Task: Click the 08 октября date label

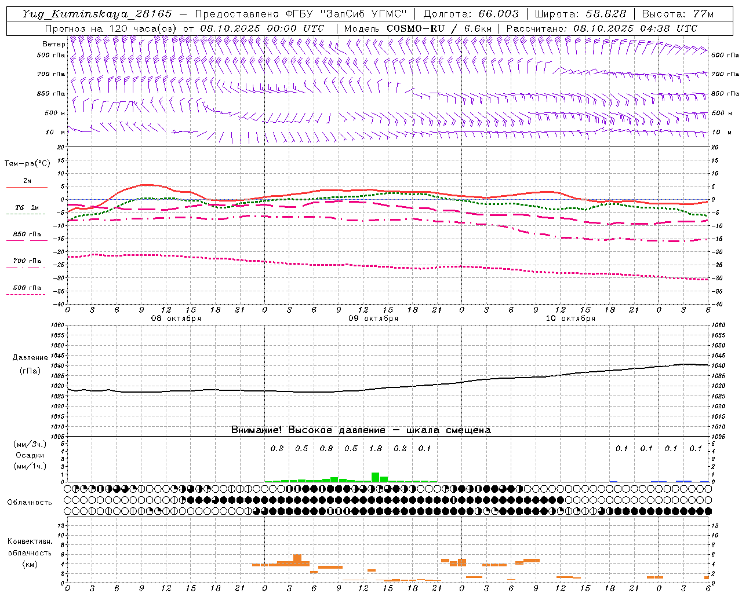Action: tap(176, 319)
